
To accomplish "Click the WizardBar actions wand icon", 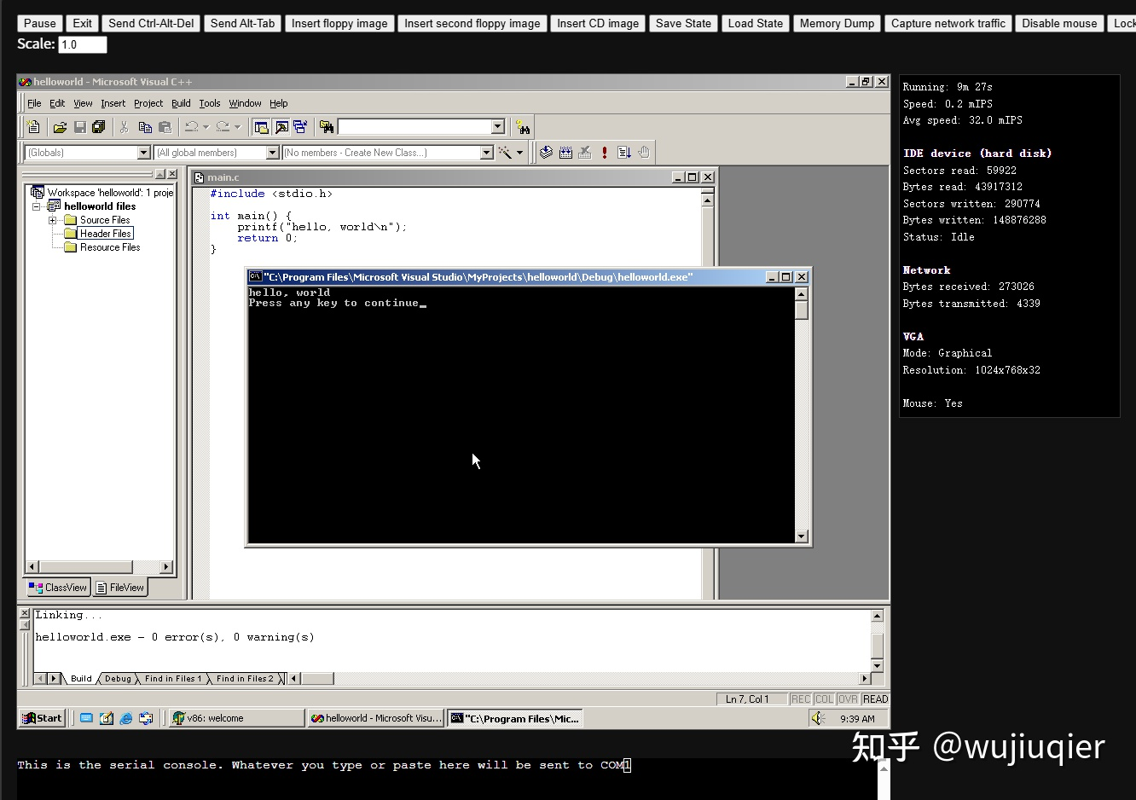I will (x=505, y=153).
